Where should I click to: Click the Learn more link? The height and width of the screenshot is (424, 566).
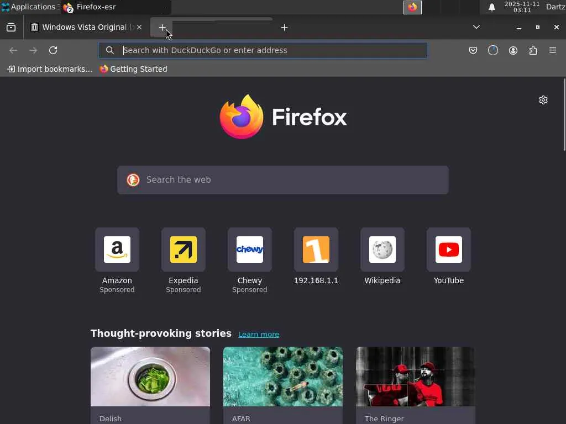[x=259, y=334]
